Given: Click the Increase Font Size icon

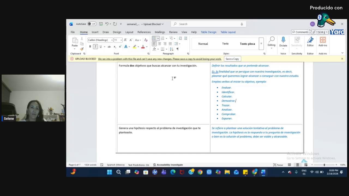Looking at the screenshot, I should point(125,40).
